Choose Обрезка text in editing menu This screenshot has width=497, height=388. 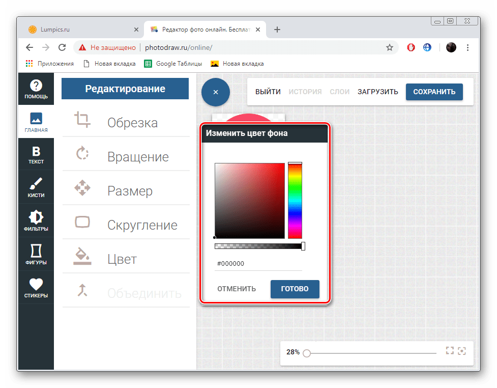click(x=132, y=123)
